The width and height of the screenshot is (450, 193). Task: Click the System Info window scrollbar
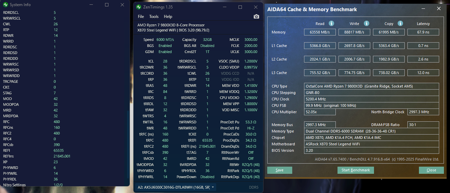tap(128, 145)
